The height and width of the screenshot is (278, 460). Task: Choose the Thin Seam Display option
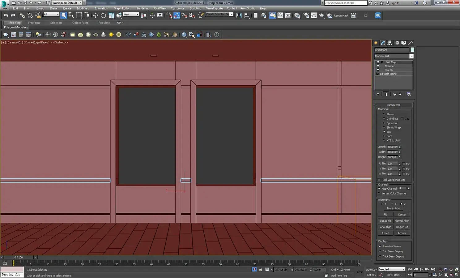(380, 251)
